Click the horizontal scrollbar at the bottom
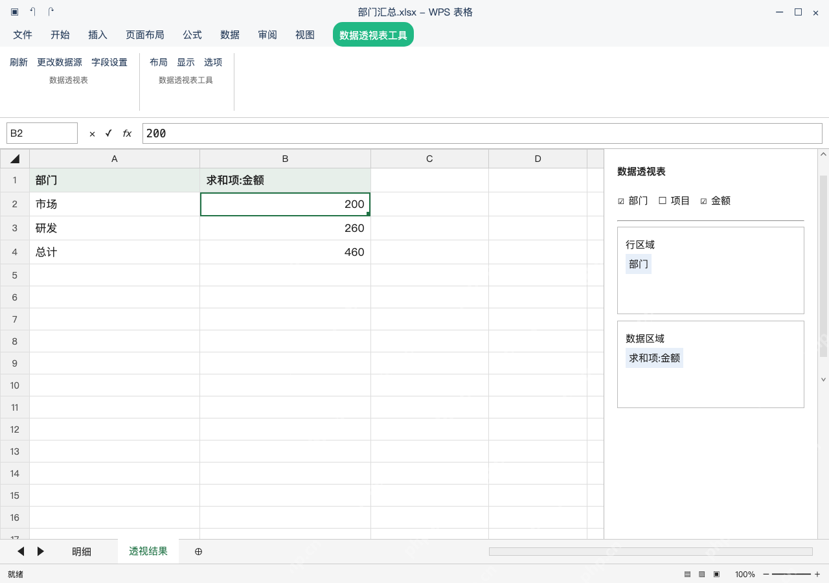 pyautogui.click(x=650, y=551)
